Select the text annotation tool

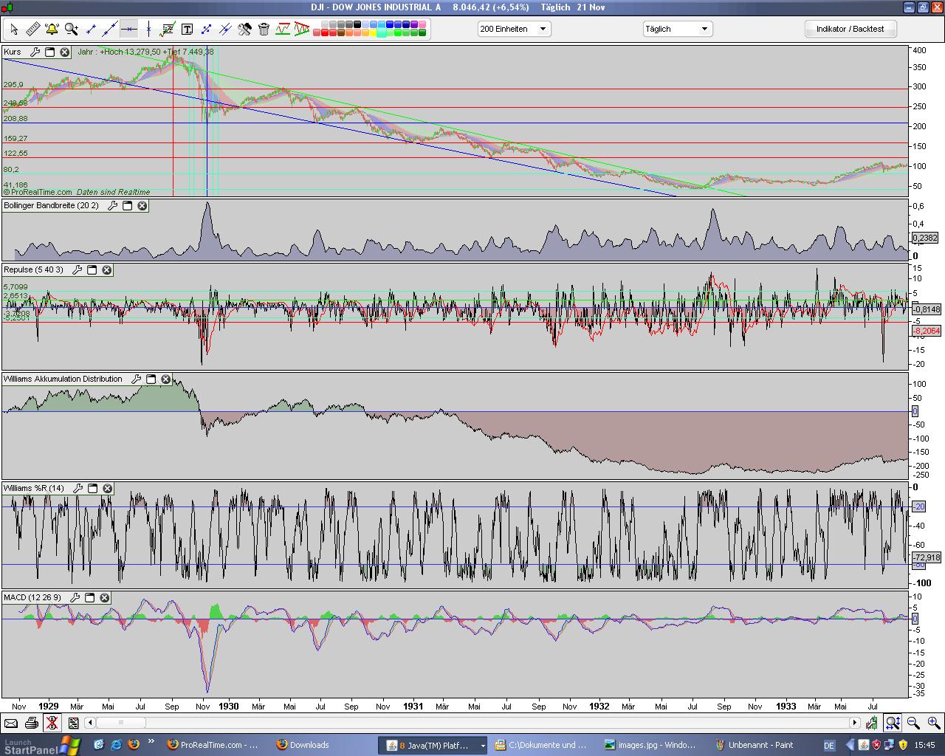(x=187, y=29)
